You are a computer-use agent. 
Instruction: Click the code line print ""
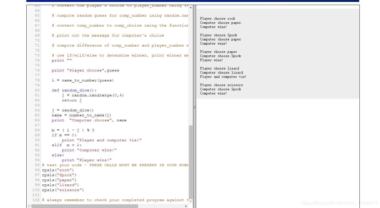pos(62,60)
